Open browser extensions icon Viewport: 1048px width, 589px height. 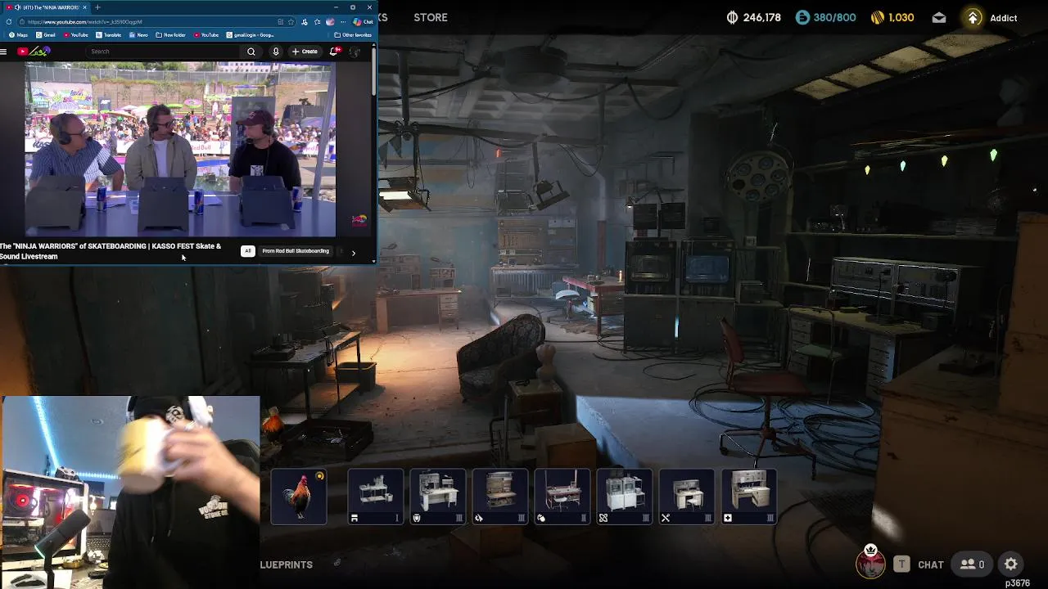coord(305,22)
